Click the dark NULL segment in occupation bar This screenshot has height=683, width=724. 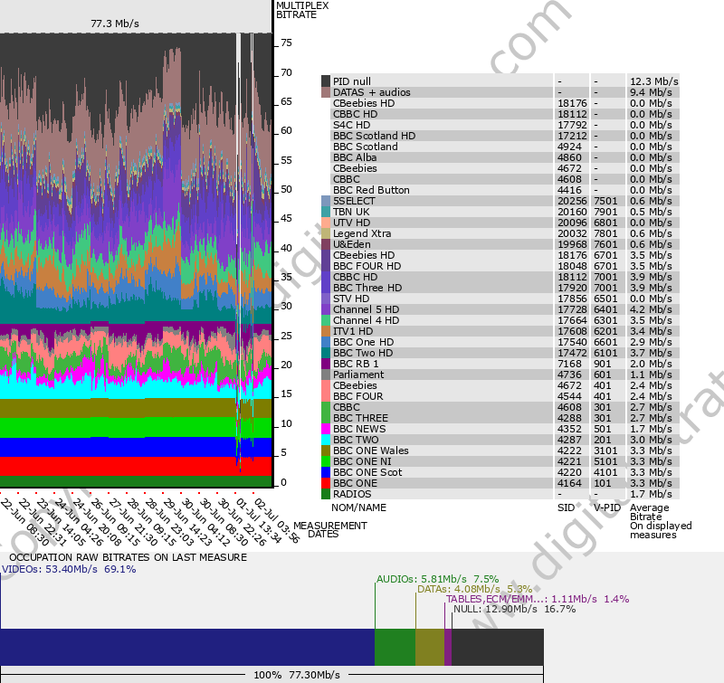497,647
